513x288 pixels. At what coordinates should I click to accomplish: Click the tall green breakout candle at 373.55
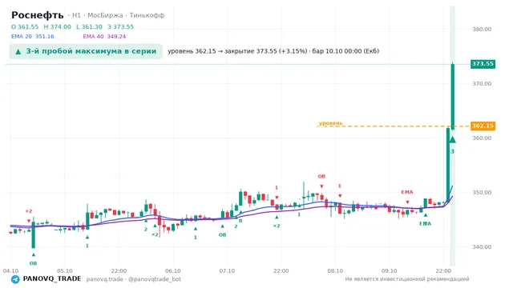453,96
